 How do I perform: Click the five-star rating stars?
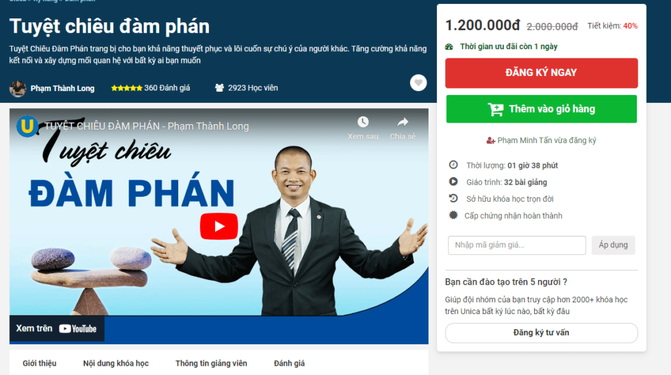(x=126, y=89)
